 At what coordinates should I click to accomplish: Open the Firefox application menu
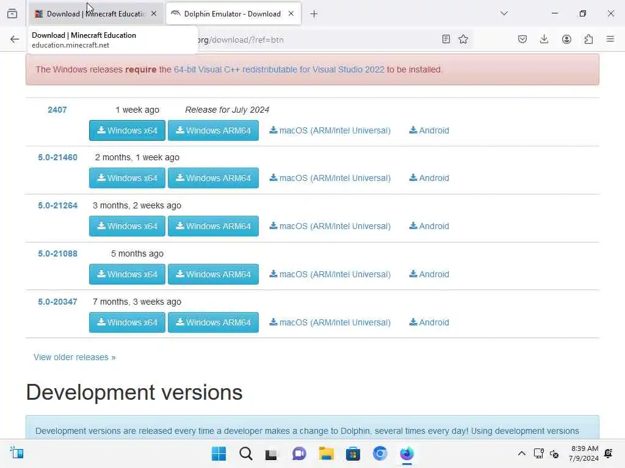610,39
